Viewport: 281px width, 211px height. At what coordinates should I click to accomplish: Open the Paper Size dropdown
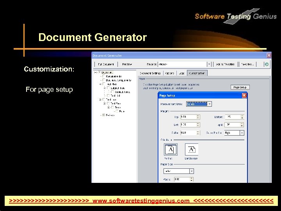pos(192,171)
